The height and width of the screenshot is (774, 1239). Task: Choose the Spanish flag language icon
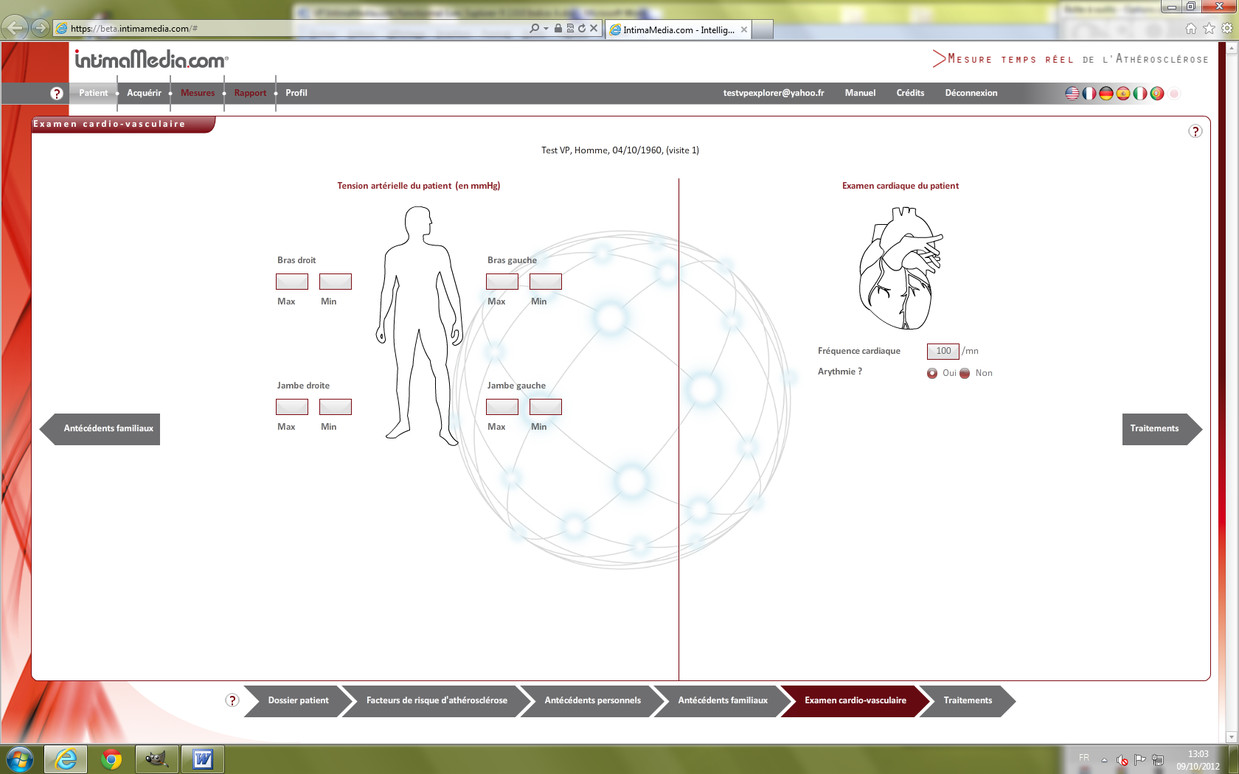click(x=1122, y=94)
